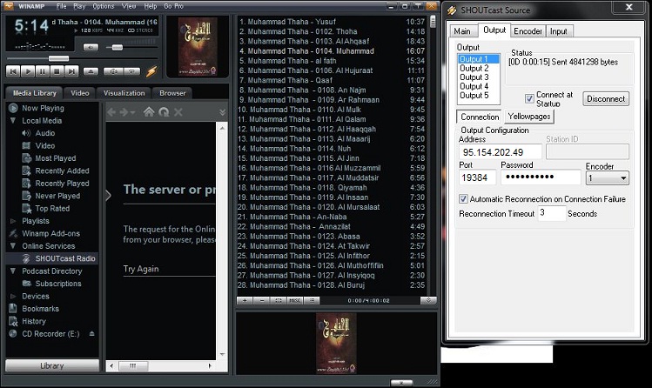
Task: Click Try Again link in browser
Action: click(x=141, y=269)
